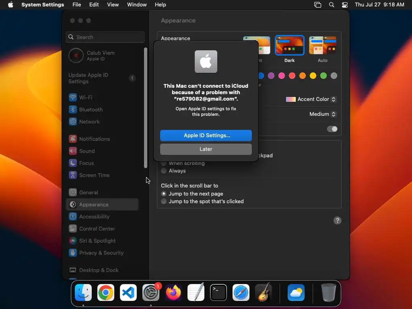The height and width of the screenshot is (309, 412).
Task: Launch Google Chrome from the Dock
Action: point(106,293)
